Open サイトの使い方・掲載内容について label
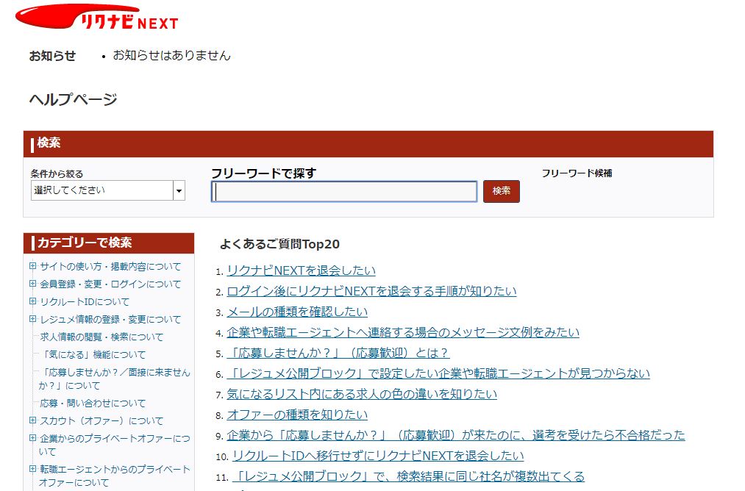 (110, 266)
